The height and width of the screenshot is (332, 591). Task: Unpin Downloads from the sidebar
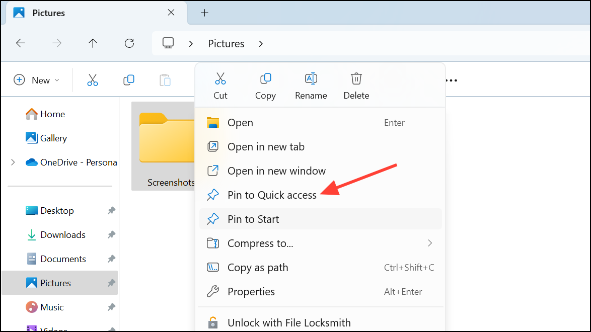click(111, 234)
